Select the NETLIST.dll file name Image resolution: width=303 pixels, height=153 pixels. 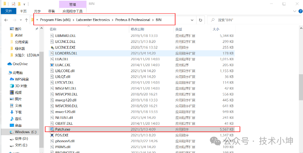[x=64, y=118]
